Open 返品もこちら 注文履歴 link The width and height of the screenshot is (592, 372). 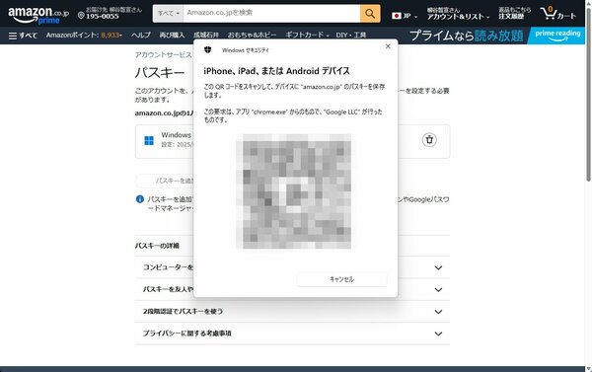tap(514, 14)
